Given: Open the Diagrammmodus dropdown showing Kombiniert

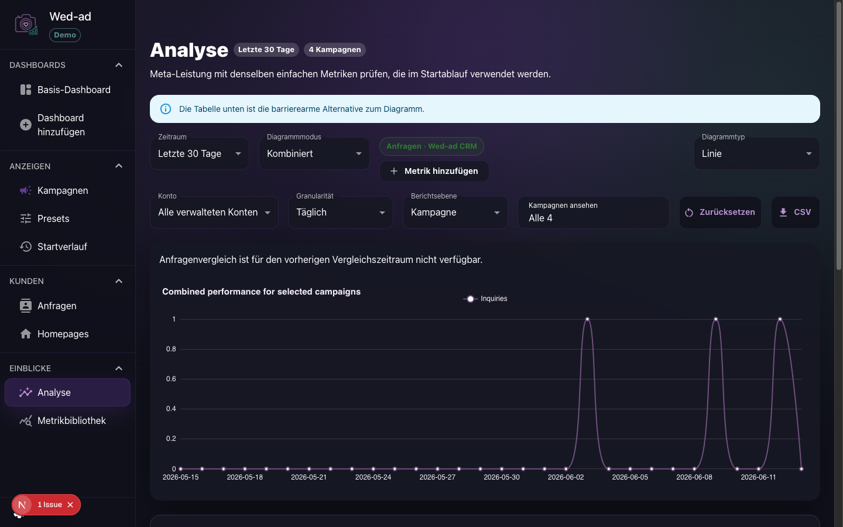Looking at the screenshot, I should point(314,153).
